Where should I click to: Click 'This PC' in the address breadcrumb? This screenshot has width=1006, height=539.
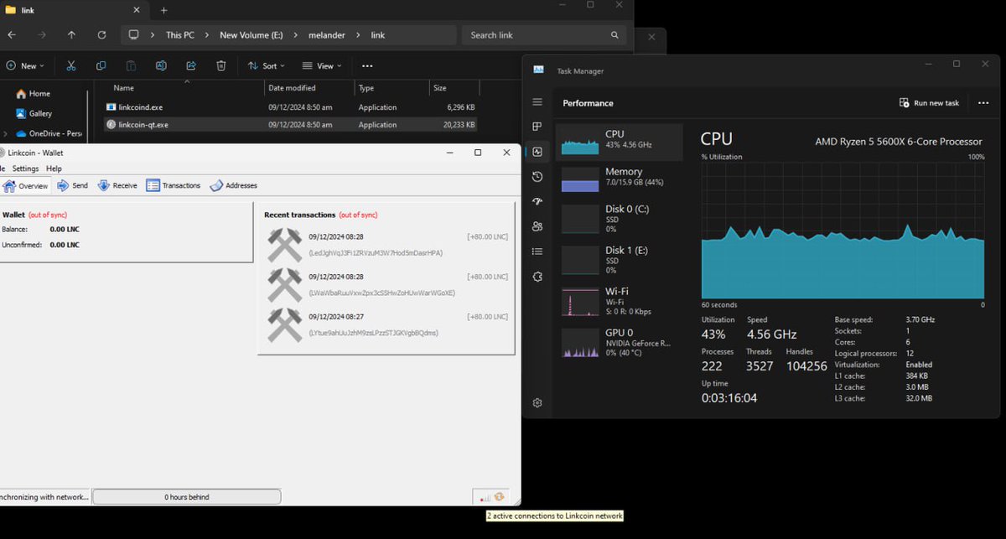click(180, 35)
